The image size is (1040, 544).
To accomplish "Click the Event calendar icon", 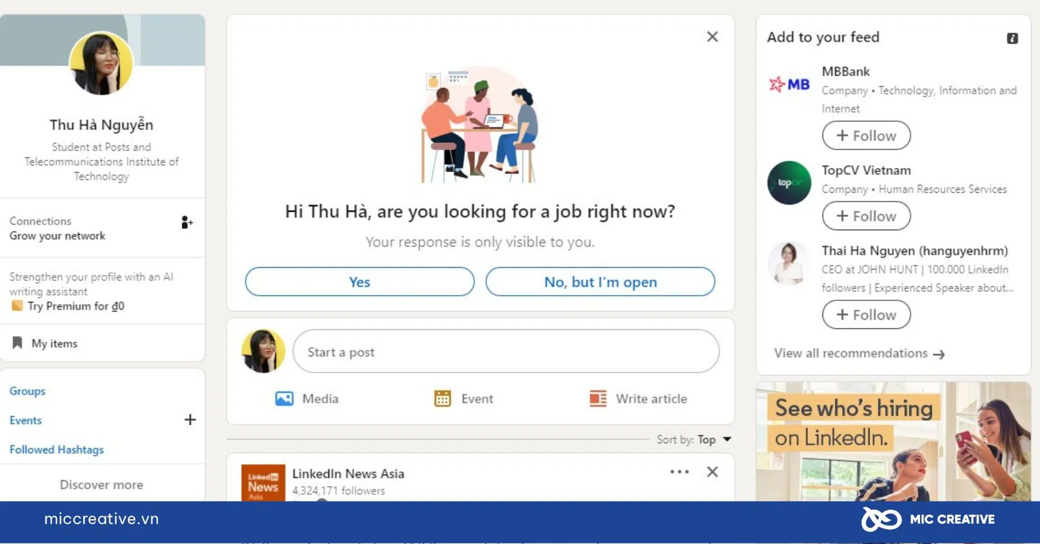I will (x=442, y=398).
